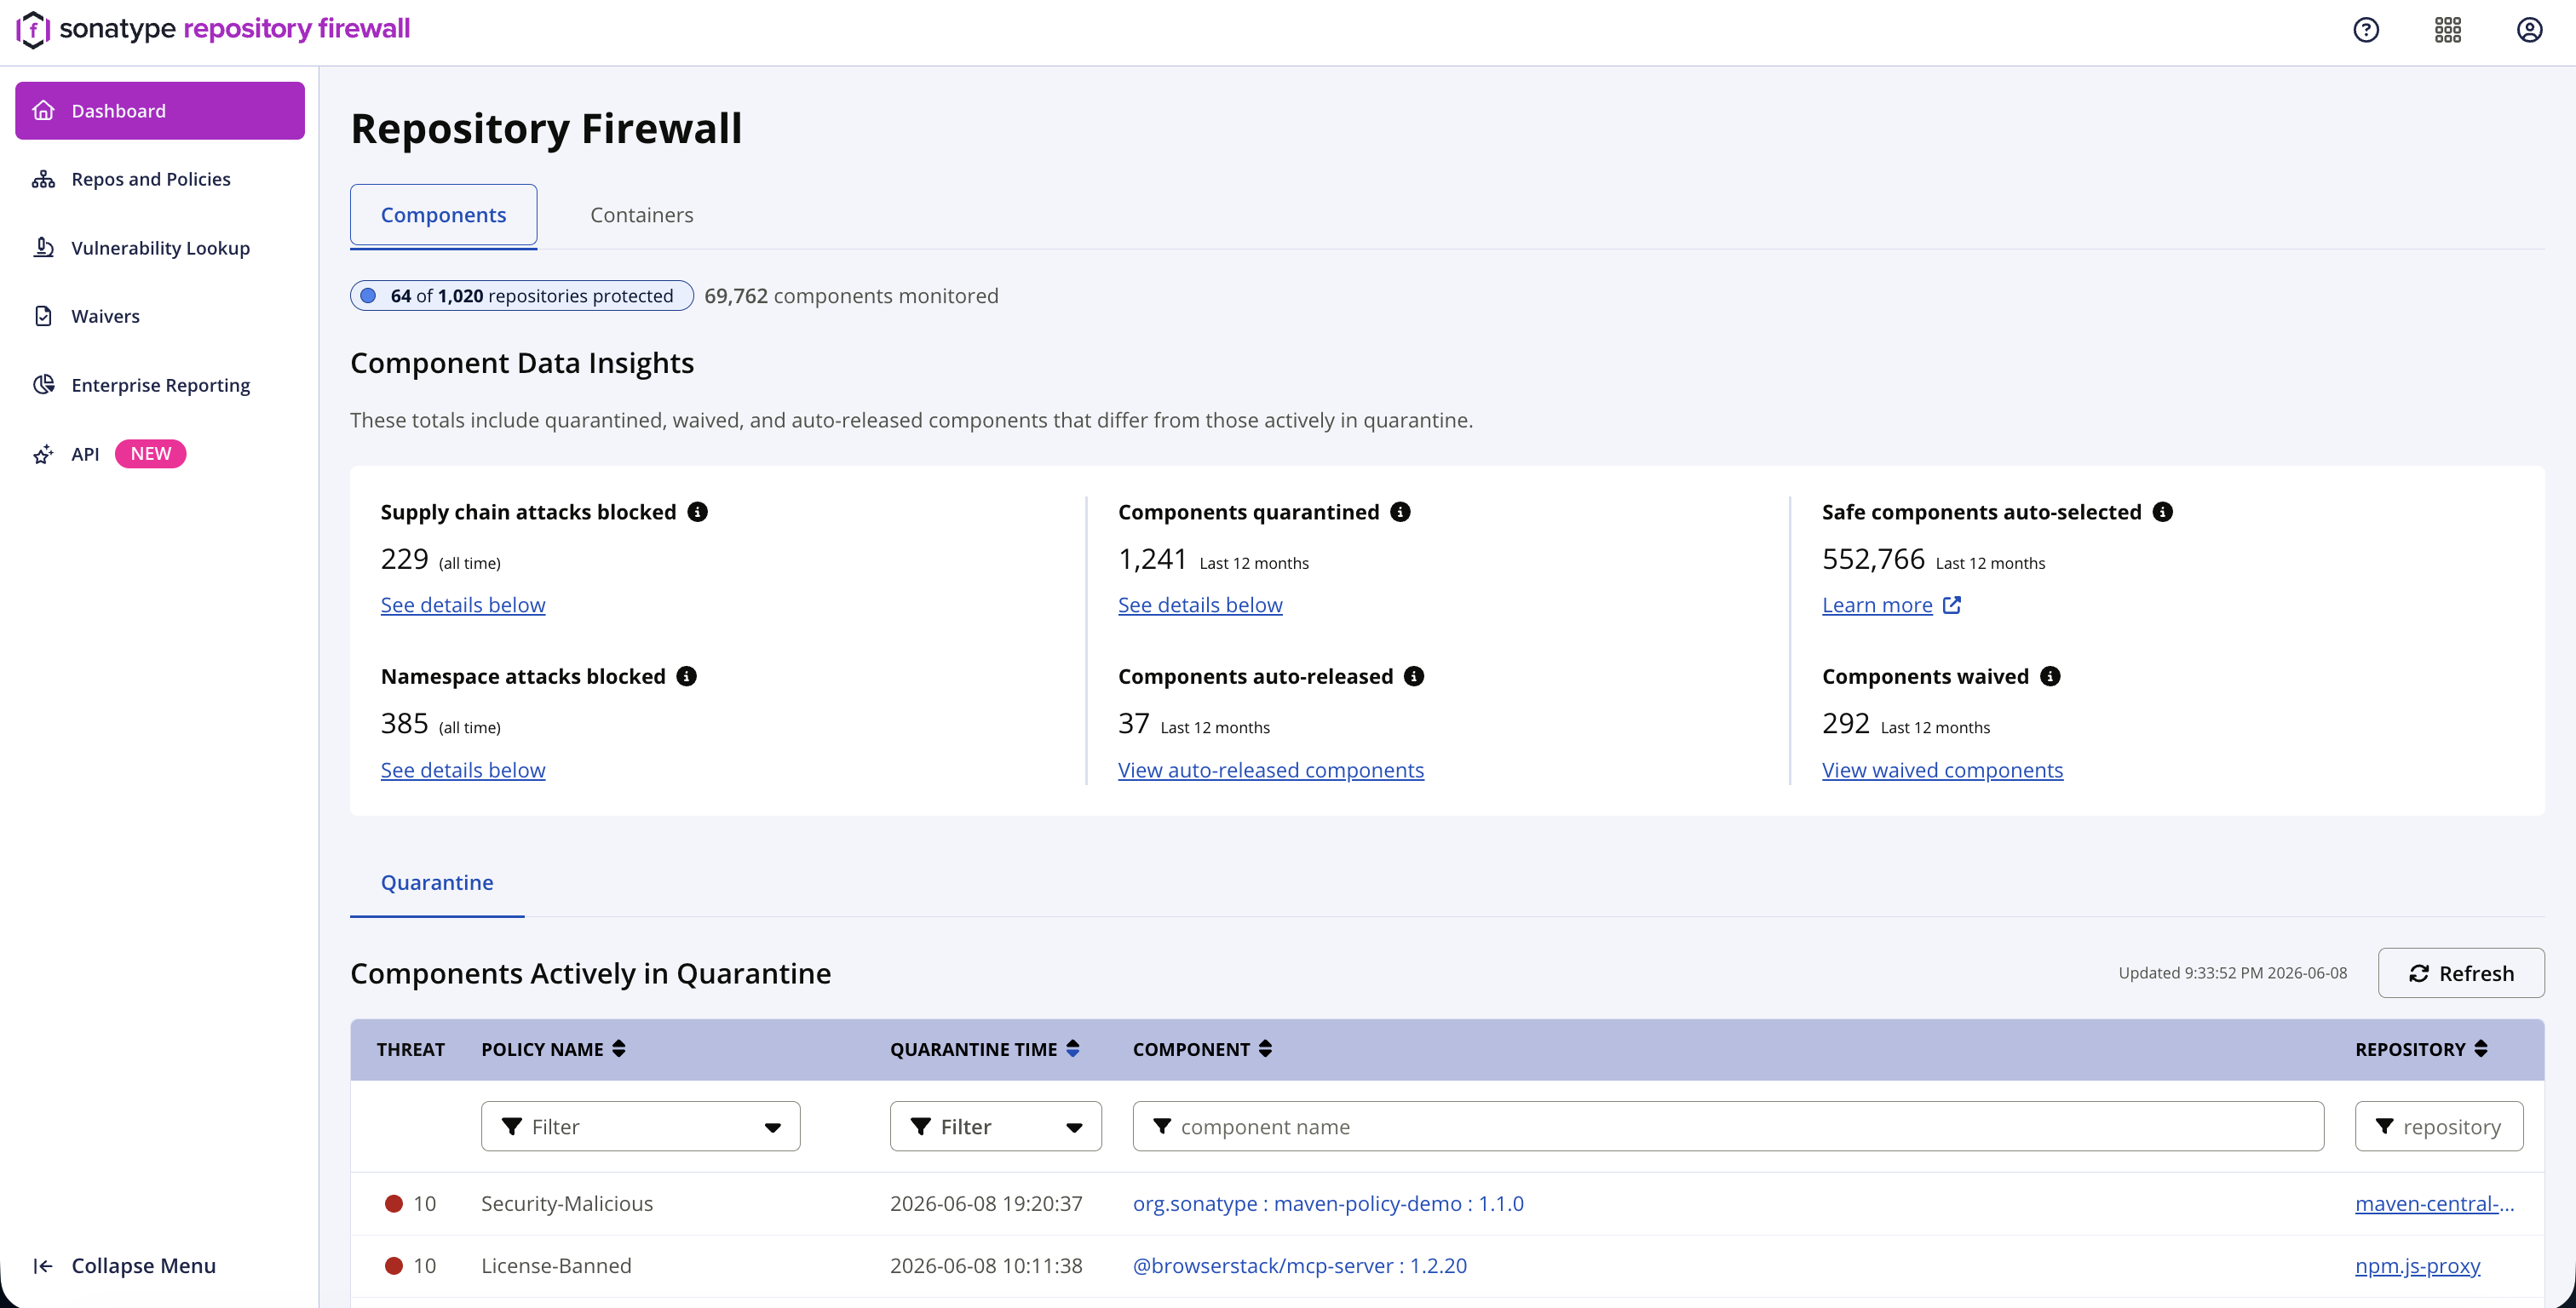Click the repository filter field
Image resolution: width=2576 pixels, height=1308 pixels.
[x=2439, y=1127]
